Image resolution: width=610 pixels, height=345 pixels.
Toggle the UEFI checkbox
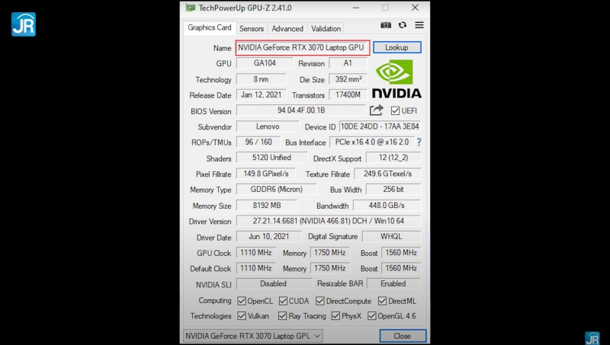click(x=395, y=110)
